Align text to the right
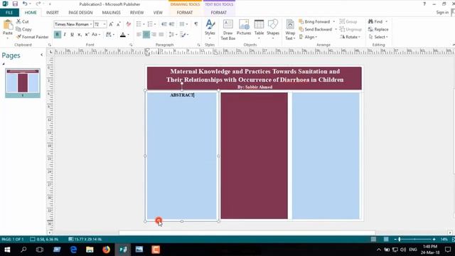 pyautogui.click(x=154, y=35)
